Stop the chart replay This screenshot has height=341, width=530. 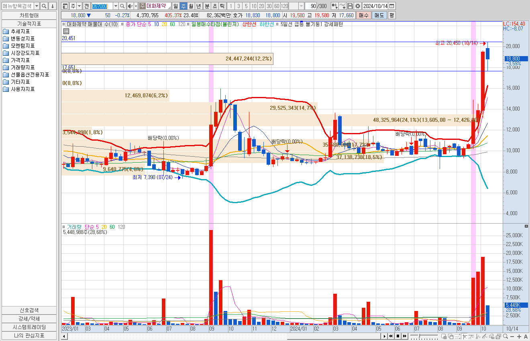pos(398,336)
